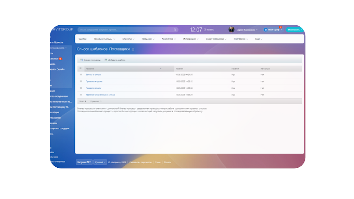This screenshot has height=199, width=354.
Task: Click Нет autostart value for Запись id списка
Action: point(262,75)
